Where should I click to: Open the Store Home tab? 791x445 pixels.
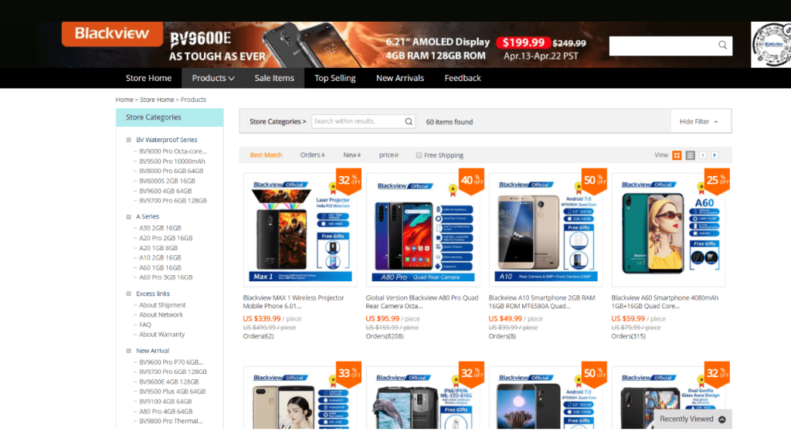[x=148, y=78]
